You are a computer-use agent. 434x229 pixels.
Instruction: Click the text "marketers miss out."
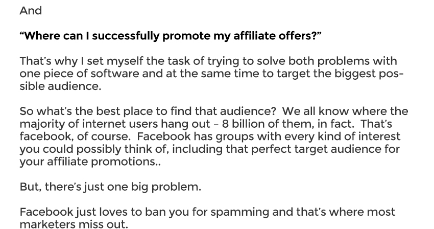pyautogui.click(x=74, y=224)
